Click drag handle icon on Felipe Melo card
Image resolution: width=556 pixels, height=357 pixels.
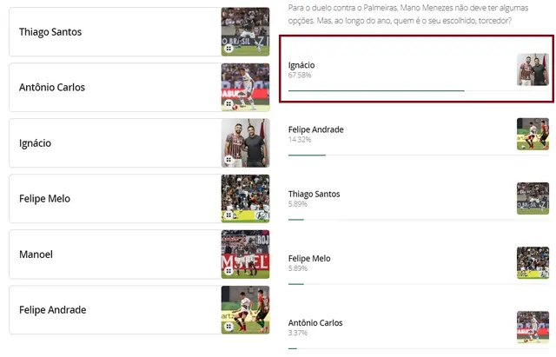228,215
